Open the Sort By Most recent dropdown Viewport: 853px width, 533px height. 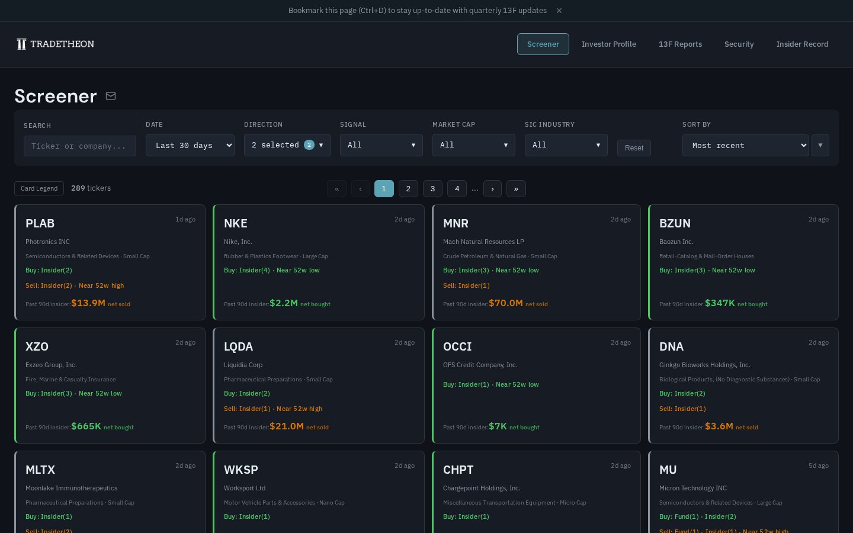tap(745, 145)
